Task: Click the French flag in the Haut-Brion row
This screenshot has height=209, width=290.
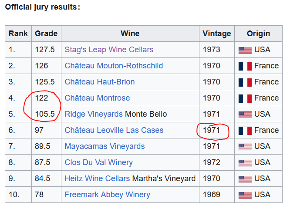Action: [x=245, y=82]
